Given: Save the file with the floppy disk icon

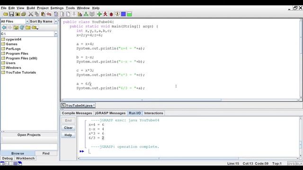Looking at the screenshot, I should point(11,14).
